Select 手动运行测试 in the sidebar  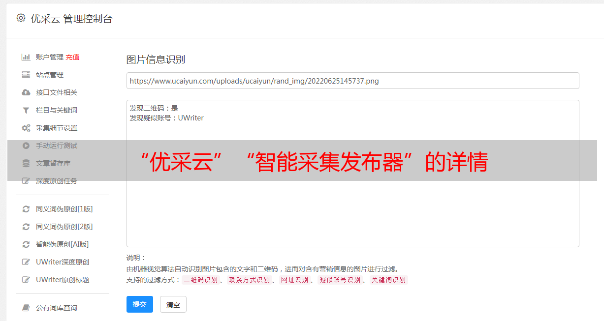pyautogui.click(x=57, y=146)
